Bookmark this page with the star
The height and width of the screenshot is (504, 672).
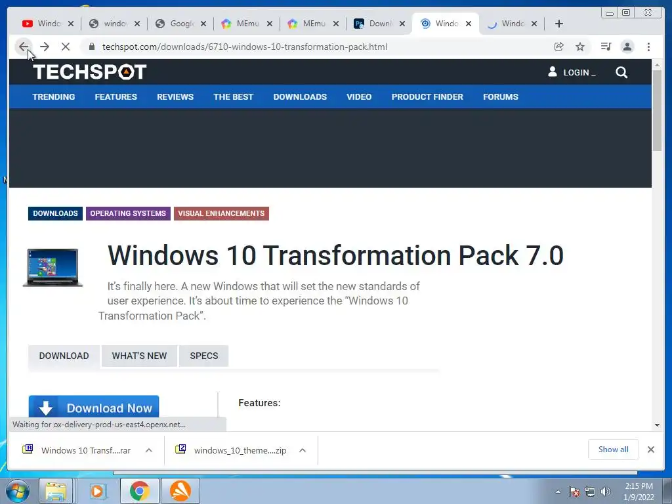coord(580,47)
